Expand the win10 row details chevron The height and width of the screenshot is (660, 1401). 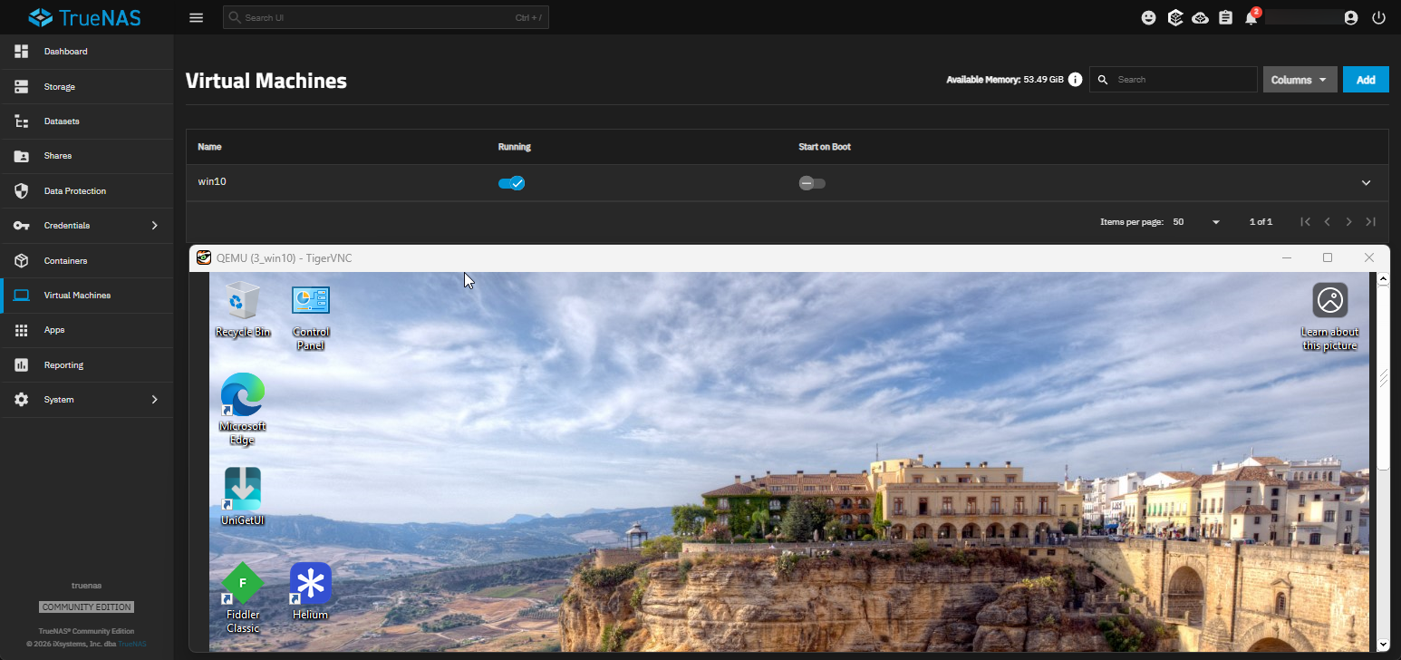[1366, 183]
